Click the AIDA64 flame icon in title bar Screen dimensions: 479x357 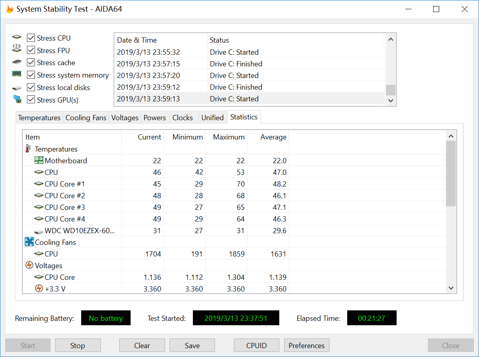click(x=9, y=9)
